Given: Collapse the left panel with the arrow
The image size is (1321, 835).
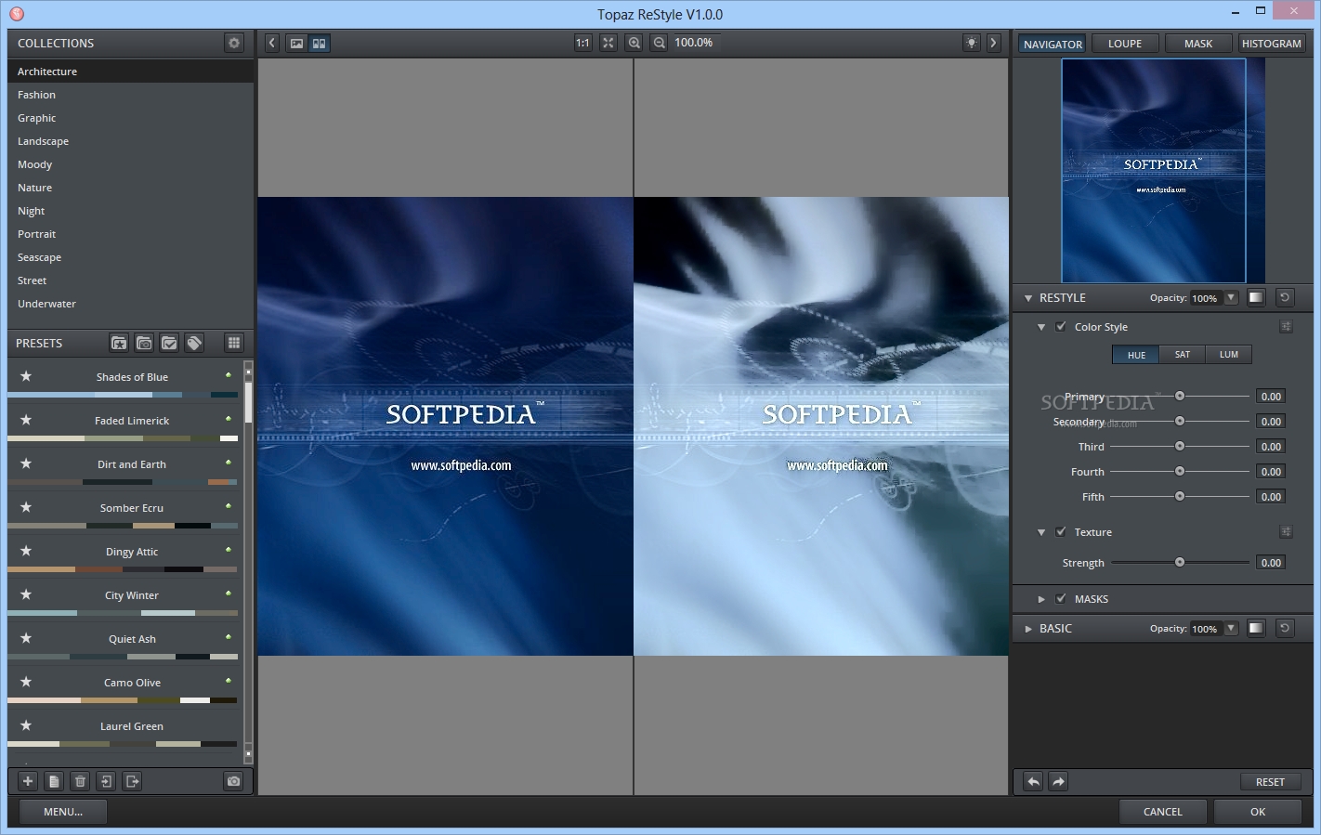Looking at the screenshot, I should click(x=271, y=43).
